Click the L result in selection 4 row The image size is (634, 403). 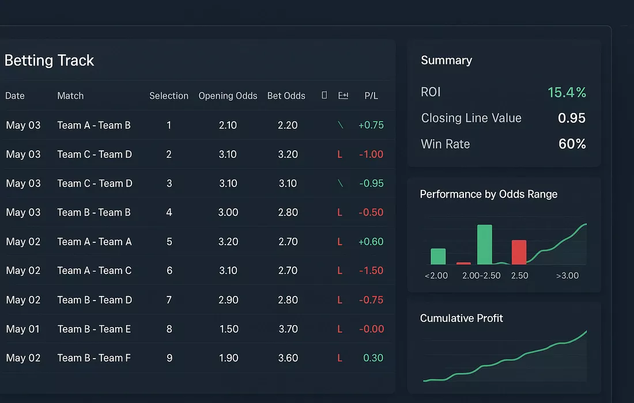tap(340, 212)
